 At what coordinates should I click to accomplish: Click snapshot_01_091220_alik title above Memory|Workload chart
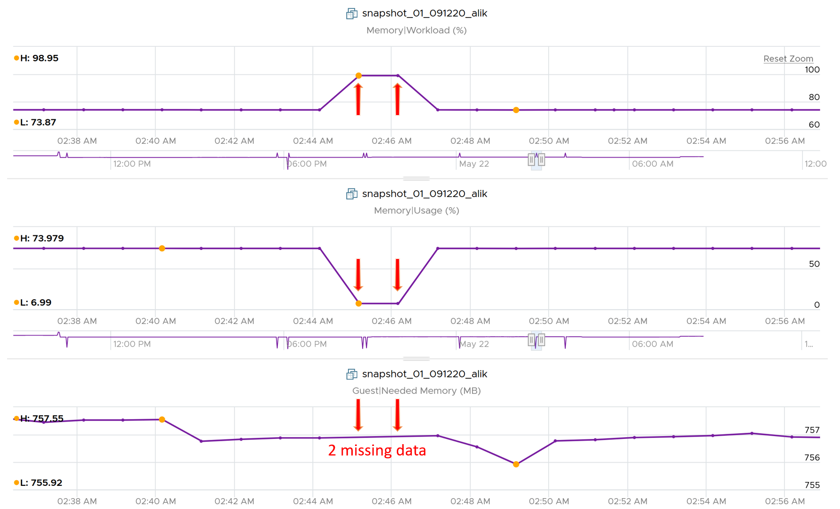point(424,13)
